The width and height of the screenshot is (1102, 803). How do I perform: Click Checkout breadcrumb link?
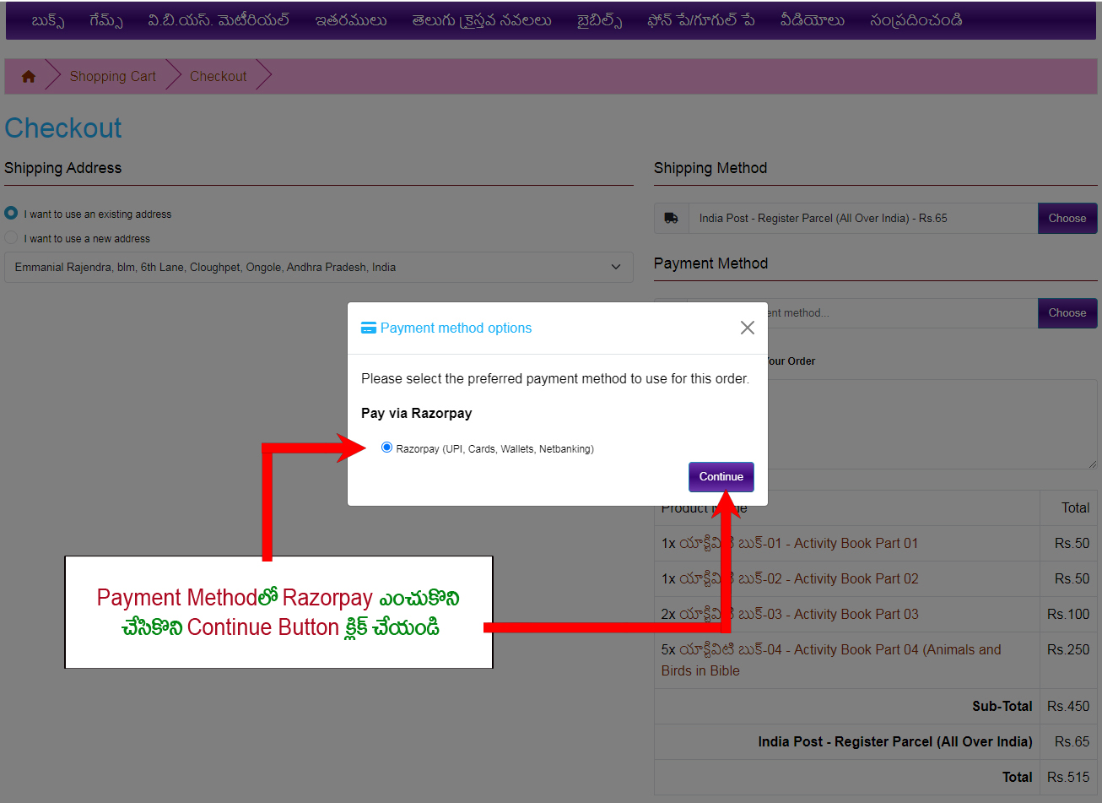[x=219, y=76]
